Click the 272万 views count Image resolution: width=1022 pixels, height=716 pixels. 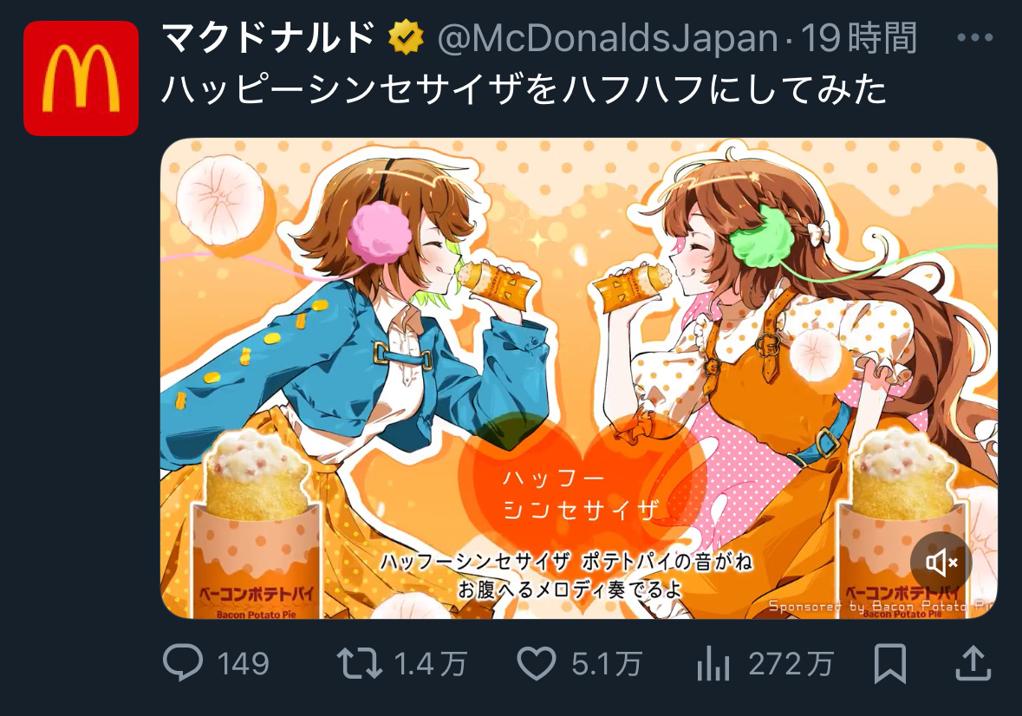791,665
